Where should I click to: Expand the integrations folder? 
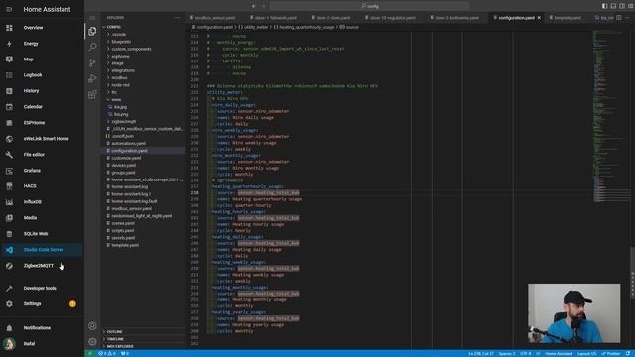[143, 70]
